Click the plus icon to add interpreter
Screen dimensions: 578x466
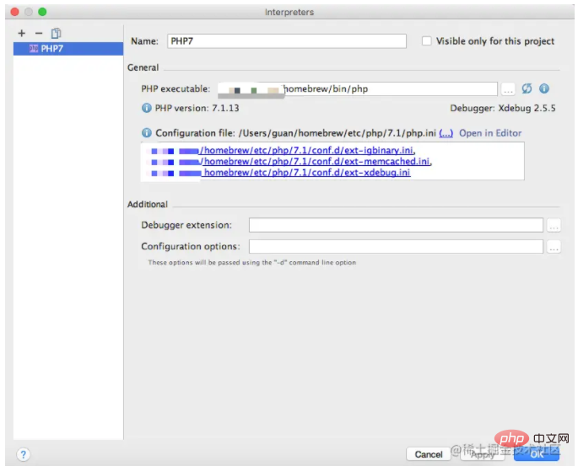point(21,34)
